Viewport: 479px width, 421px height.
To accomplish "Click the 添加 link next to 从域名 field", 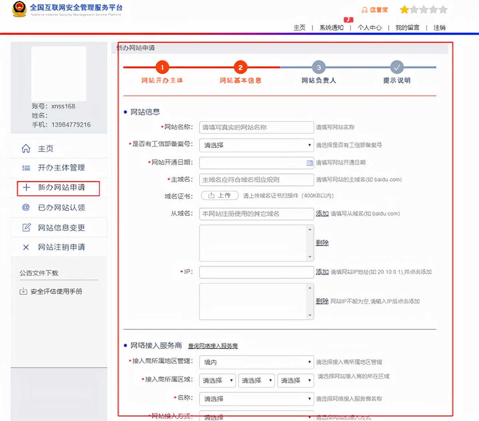I will point(322,214).
